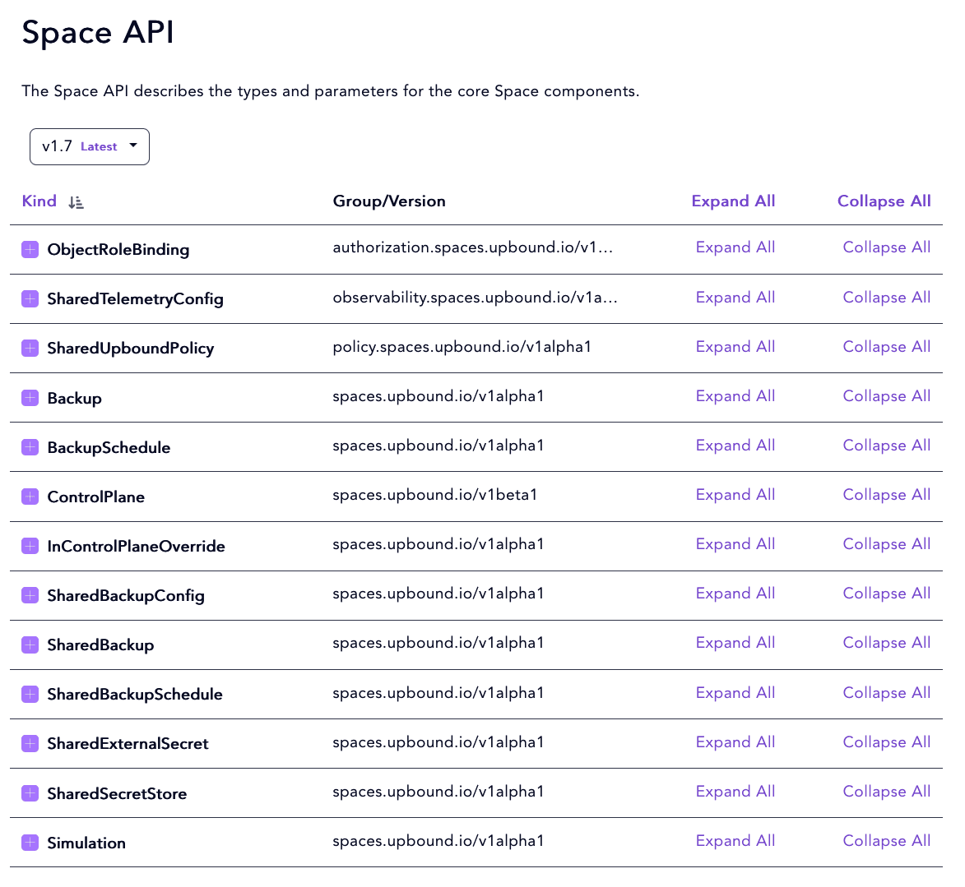Click the plus icon beside ObjectRoleBinding
This screenshot has width=965, height=887.
30,249
